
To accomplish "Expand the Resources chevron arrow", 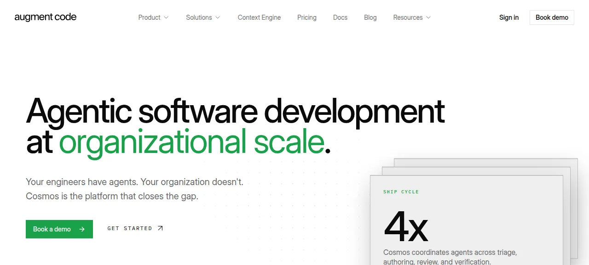I will tap(428, 17).
